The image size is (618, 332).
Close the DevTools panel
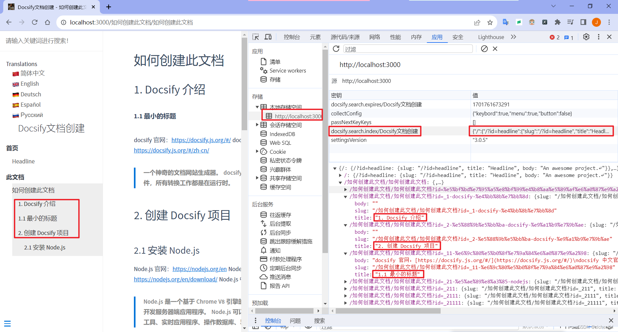[609, 37]
